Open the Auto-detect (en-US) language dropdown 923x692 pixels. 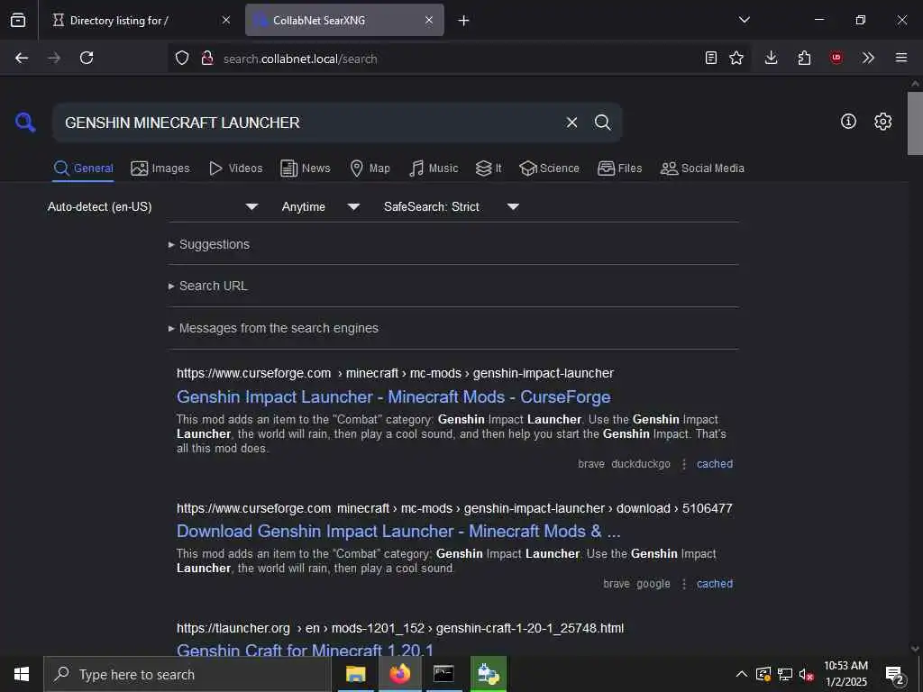pyautogui.click(x=152, y=206)
